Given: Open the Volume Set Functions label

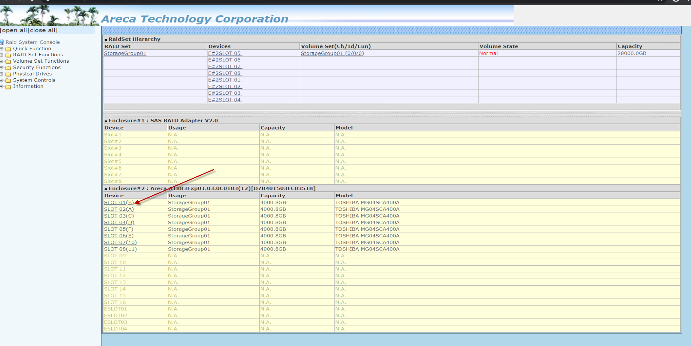Looking at the screenshot, I should tap(41, 61).
